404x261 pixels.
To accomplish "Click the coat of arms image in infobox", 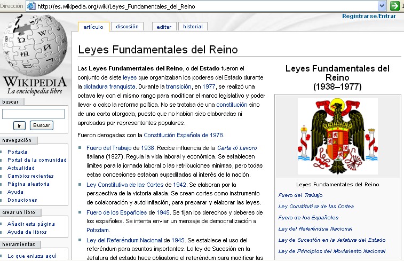I will (338, 136).
